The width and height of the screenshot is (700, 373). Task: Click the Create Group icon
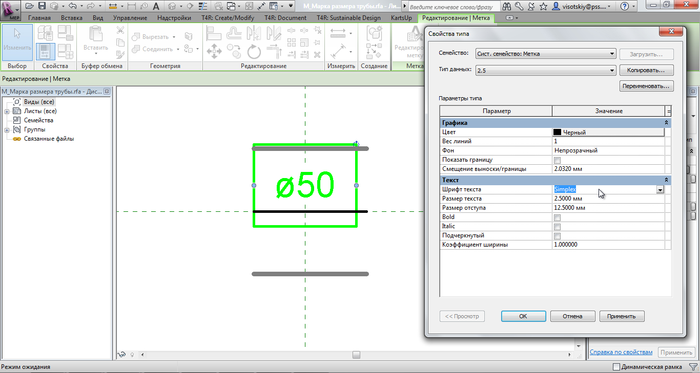tap(374, 33)
